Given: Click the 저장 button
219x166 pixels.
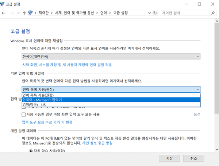Looking at the screenshot, I should coord(169,158).
